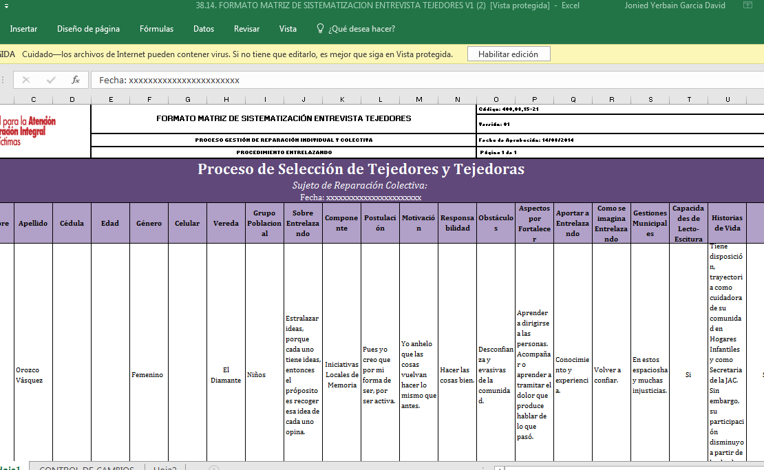Select column J header
Screen dimensions: 764x470
304,99
